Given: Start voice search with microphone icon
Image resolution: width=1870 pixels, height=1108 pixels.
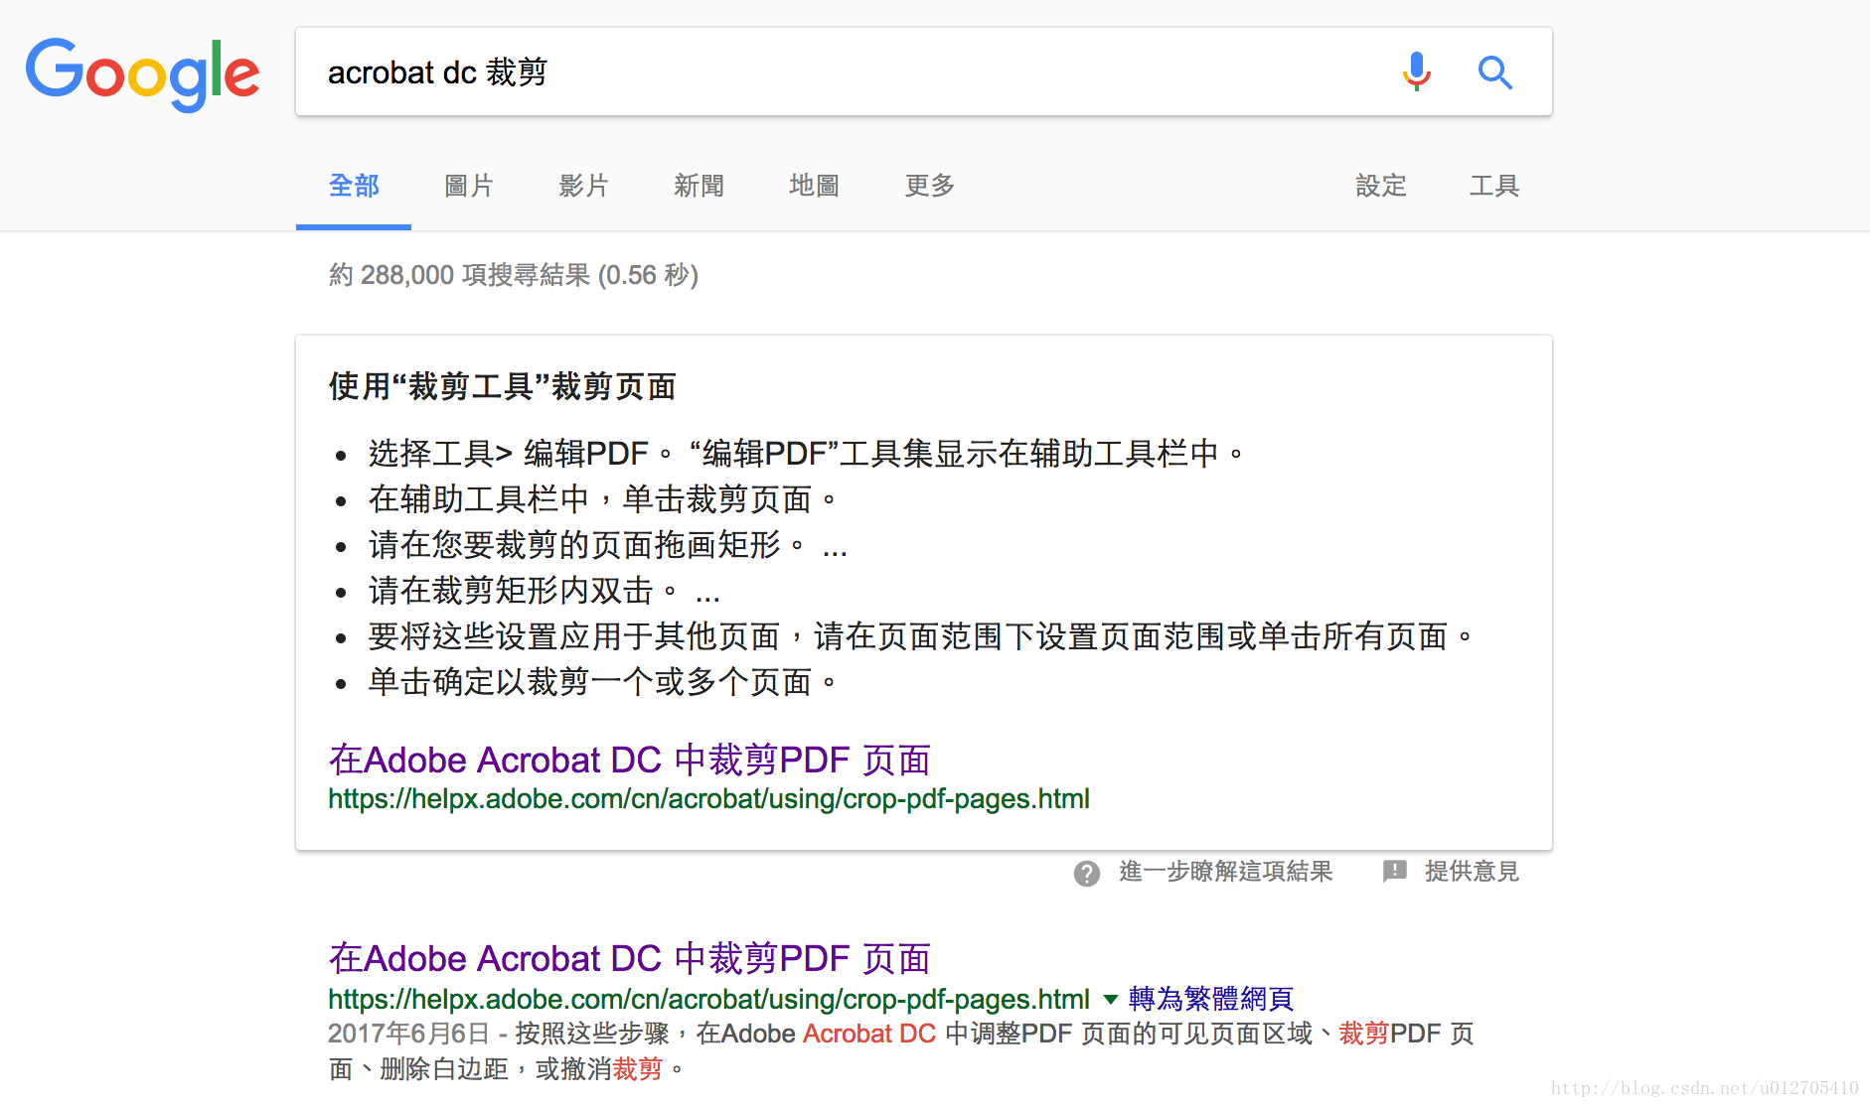Looking at the screenshot, I should (x=1416, y=71).
